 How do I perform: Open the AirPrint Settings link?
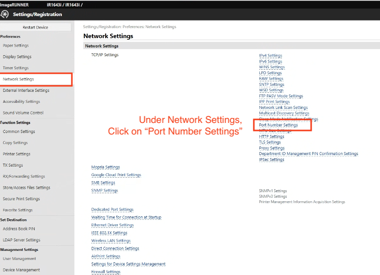coord(106,256)
